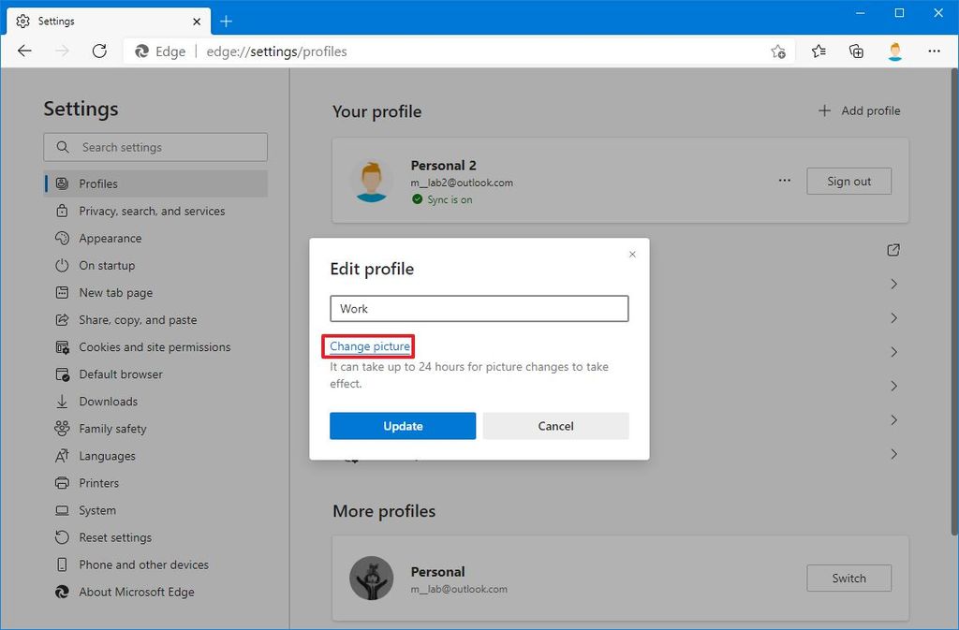
Task: Expand the bottom chevron in the profile settings
Action: [893, 455]
